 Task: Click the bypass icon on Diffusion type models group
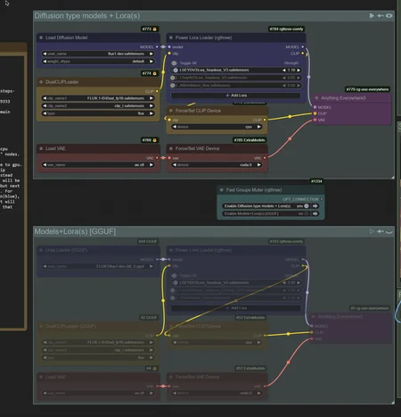(x=381, y=15)
